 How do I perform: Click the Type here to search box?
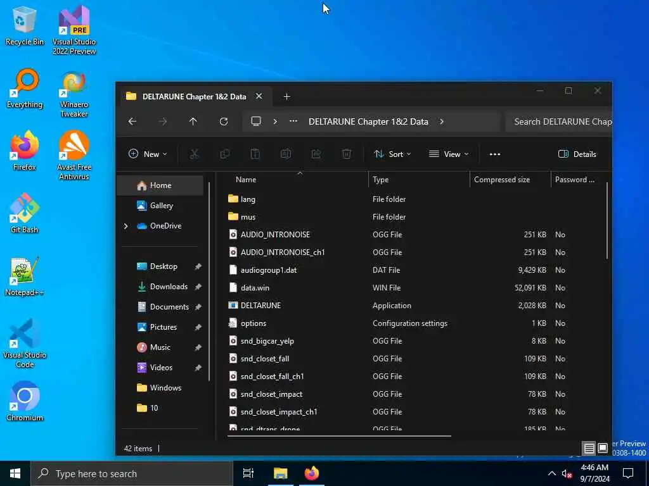[x=132, y=473]
